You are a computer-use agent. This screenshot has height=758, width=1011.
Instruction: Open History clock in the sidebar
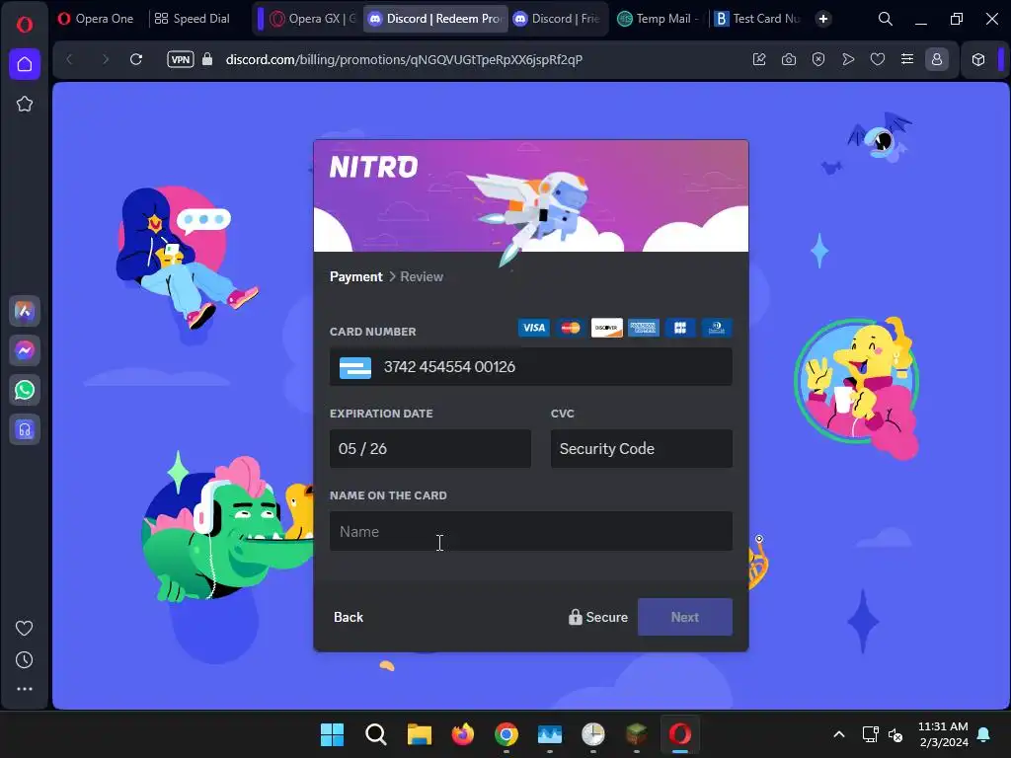(25, 659)
